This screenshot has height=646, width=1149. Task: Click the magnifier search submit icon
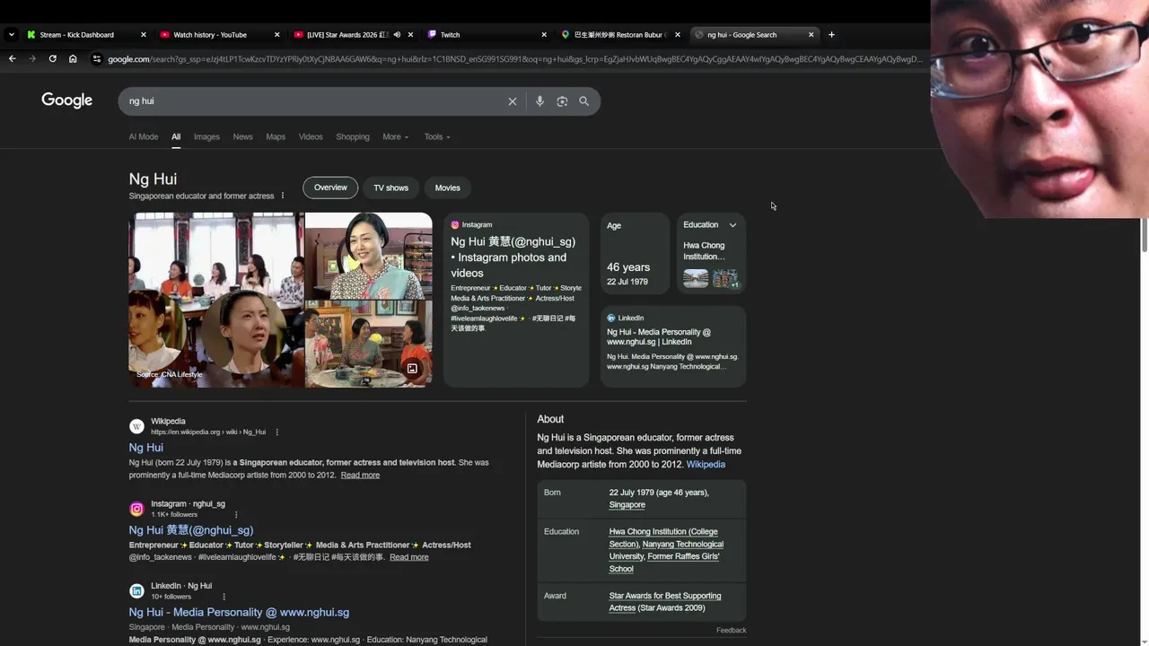(x=584, y=101)
